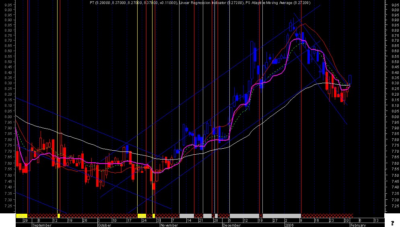400x227 pixels.
Task: Click the '26' date label in September
Action: pos(85,221)
